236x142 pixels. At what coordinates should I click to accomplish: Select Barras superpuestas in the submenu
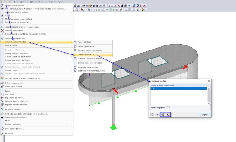pos(93,47)
